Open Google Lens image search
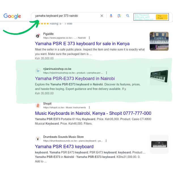 [119, 16]
